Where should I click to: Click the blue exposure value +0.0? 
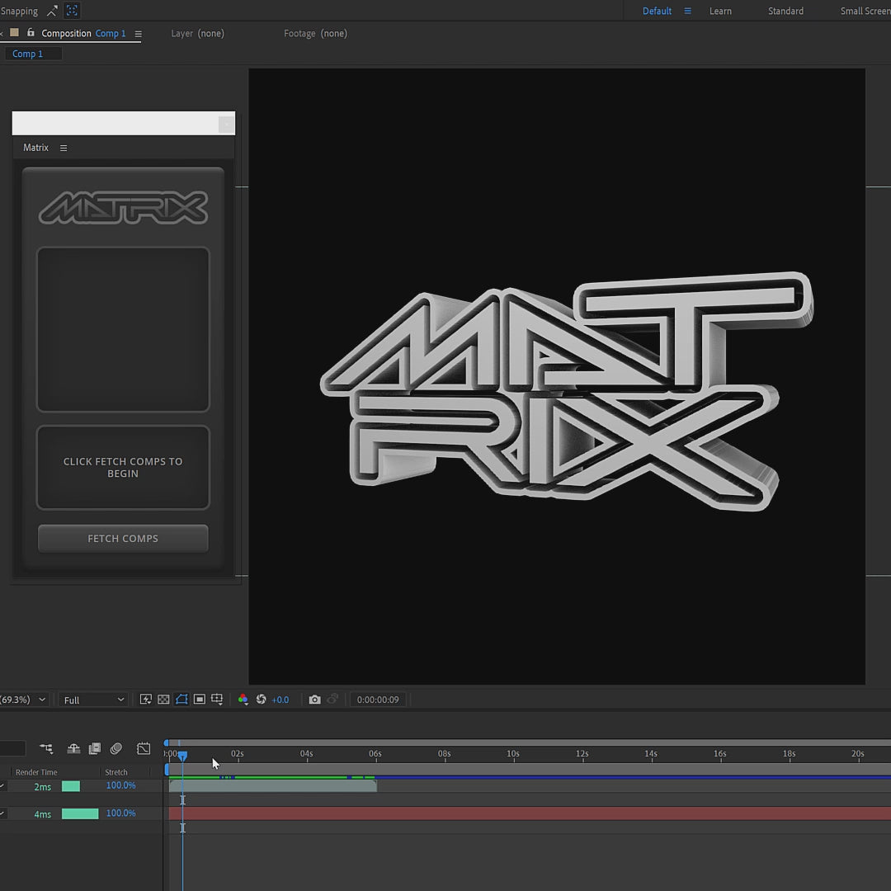coord(280,700)
